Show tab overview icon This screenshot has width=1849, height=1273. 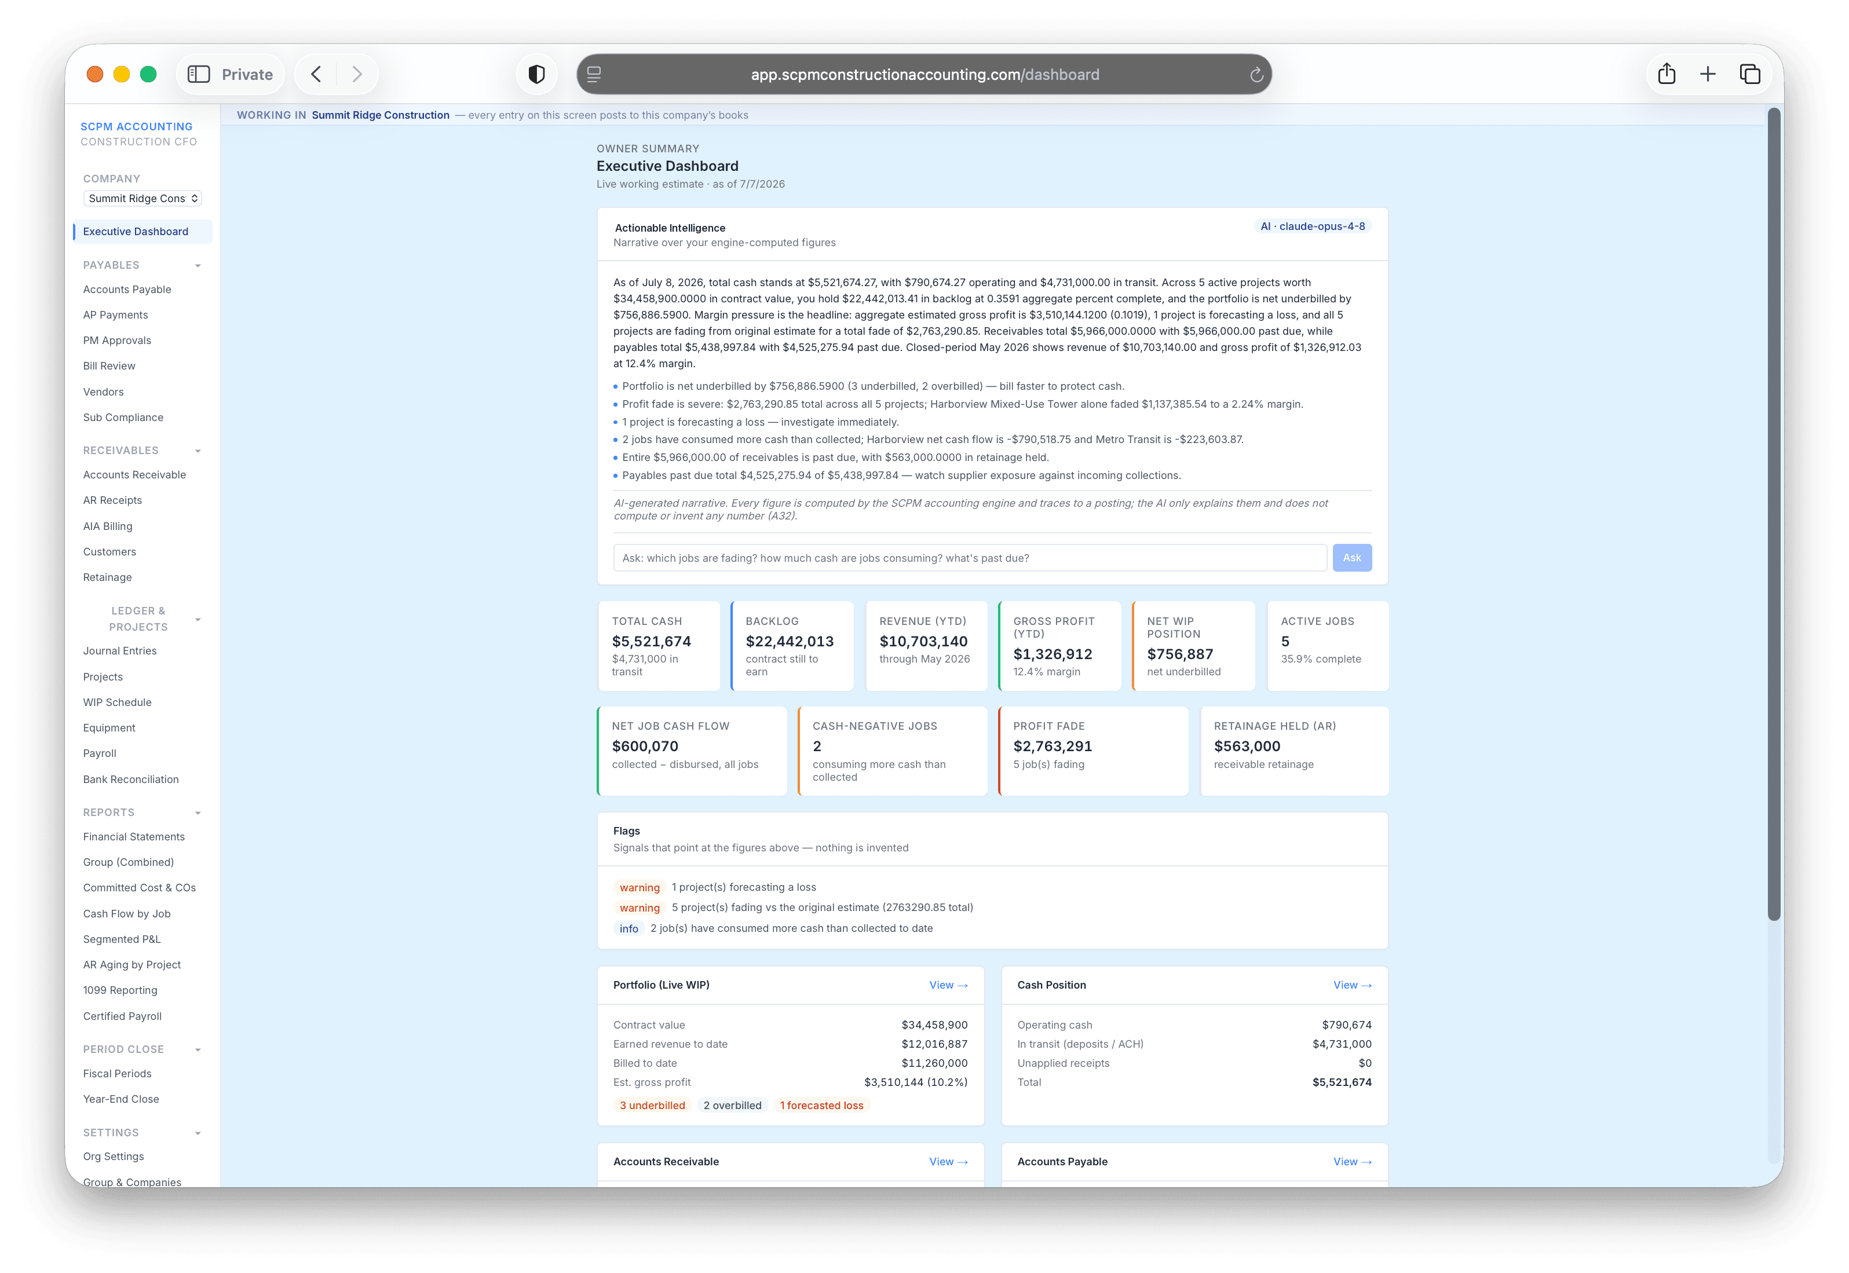click(1750, 74)
